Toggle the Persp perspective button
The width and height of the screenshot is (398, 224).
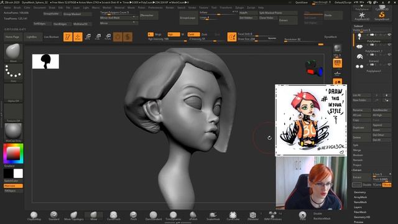click(337, 63)
